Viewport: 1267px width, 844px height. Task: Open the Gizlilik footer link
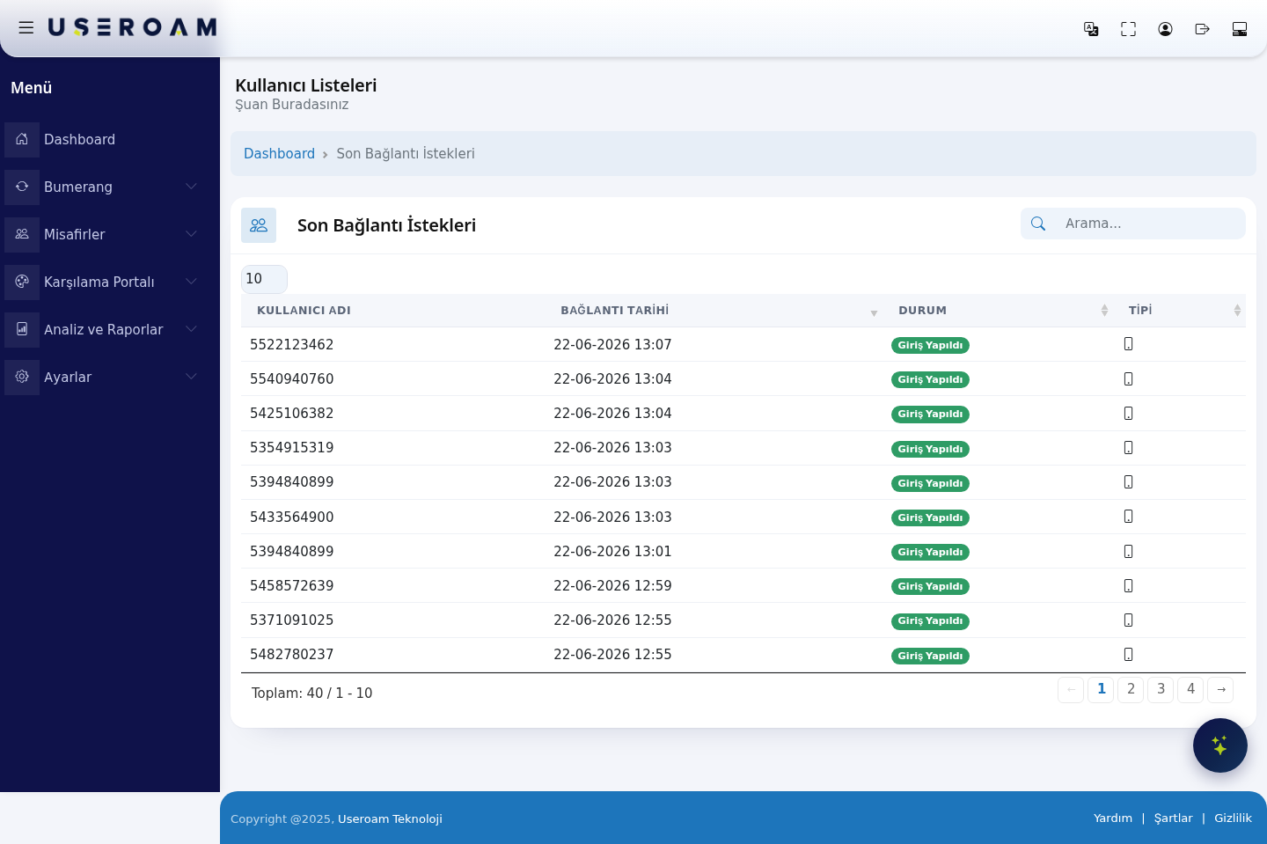(1233, 818)
